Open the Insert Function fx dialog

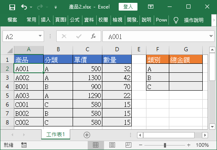[93, 36]
